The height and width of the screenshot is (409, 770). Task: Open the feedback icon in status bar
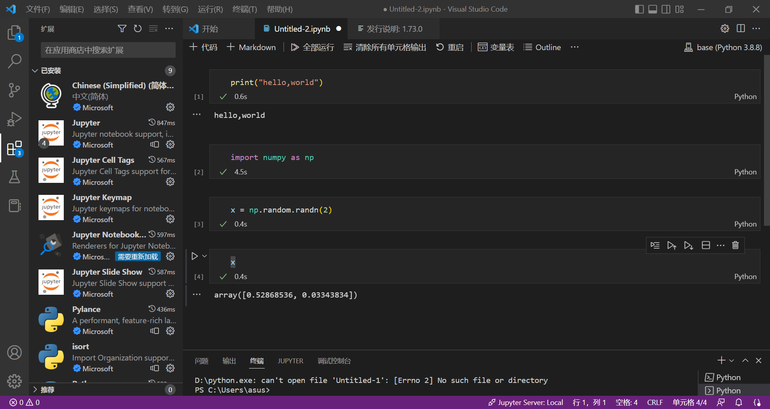[x=721, y=403]
